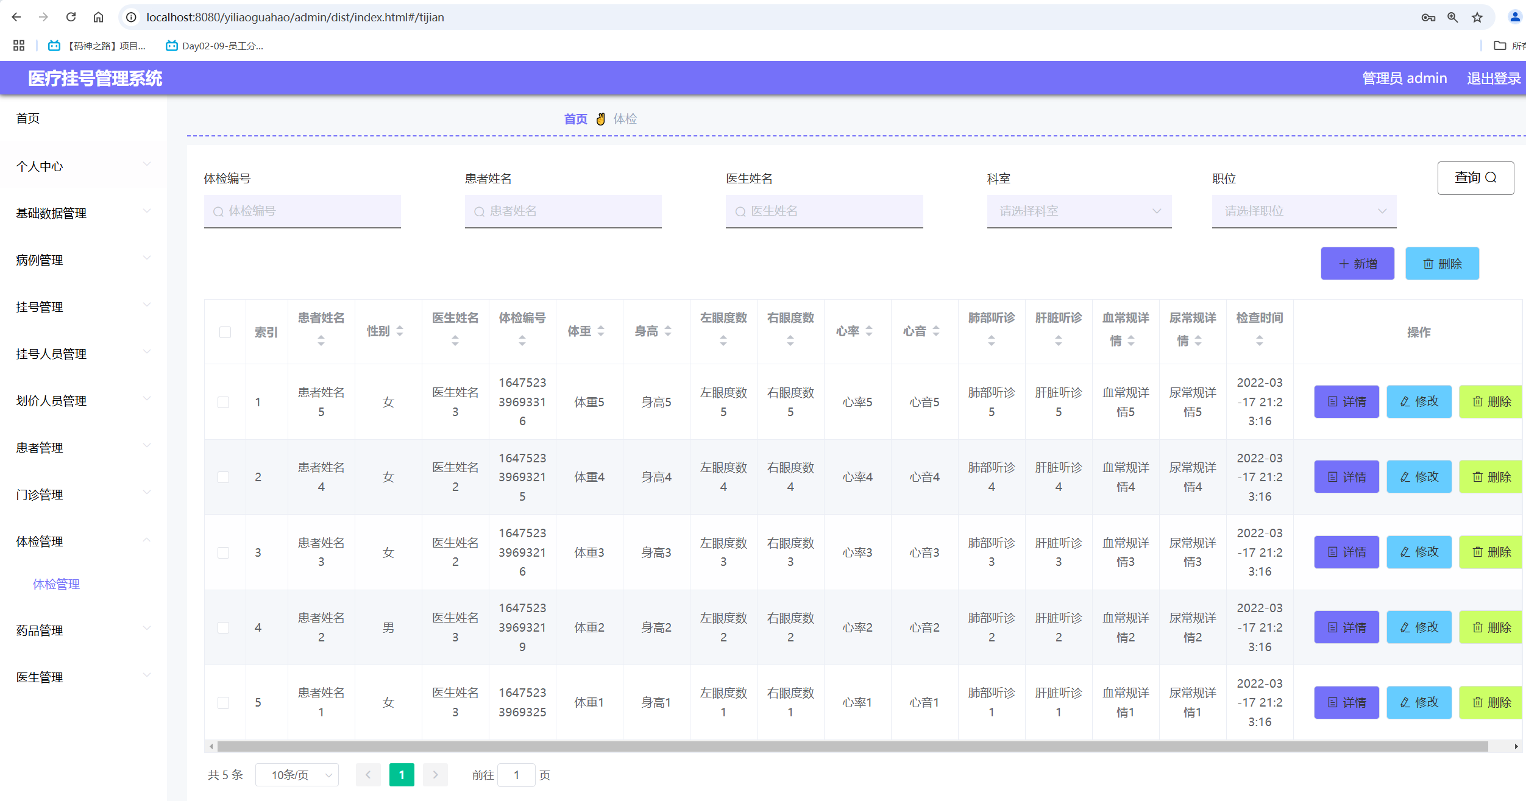The width and height of the screenshot is (1526, 801).
Task: Bookmark this page with the star icon
Action: point(1477,18)
